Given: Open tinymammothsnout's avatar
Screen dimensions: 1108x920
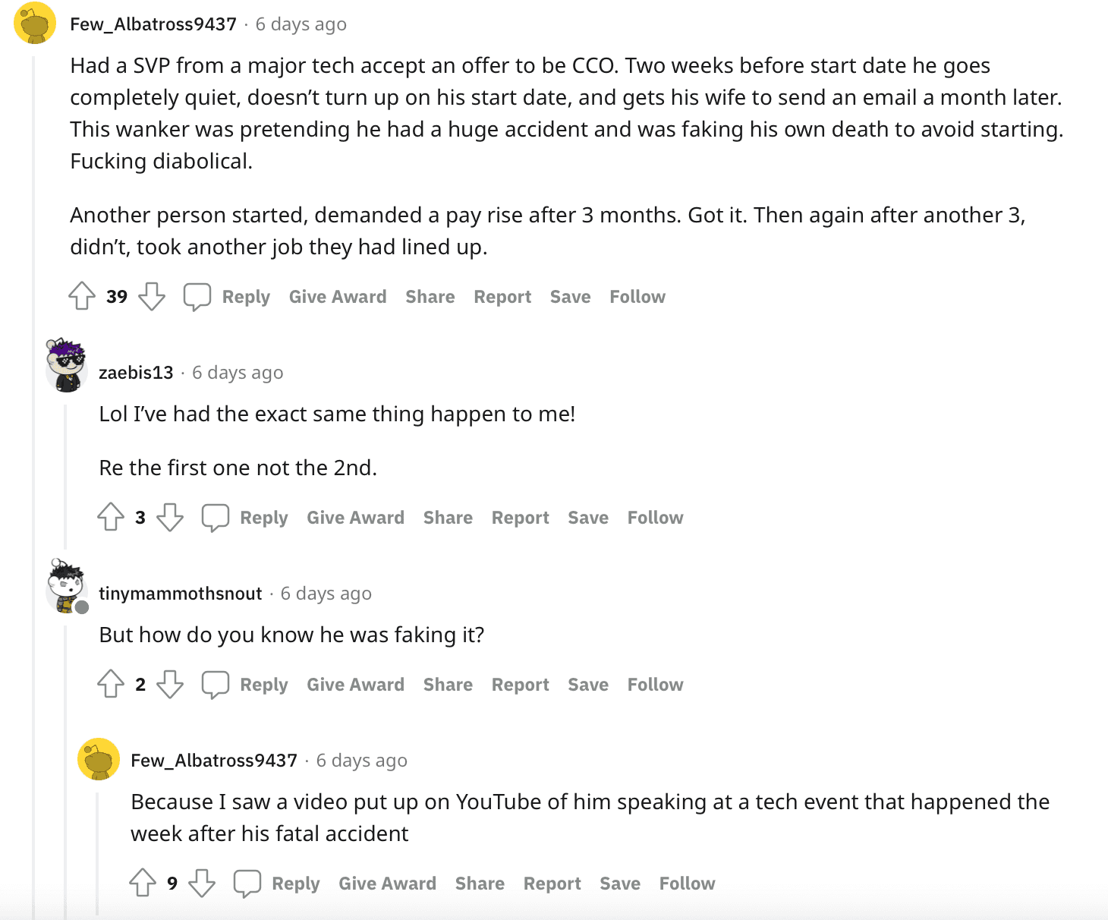Looking at the screenshot, I should pos(67,586).
